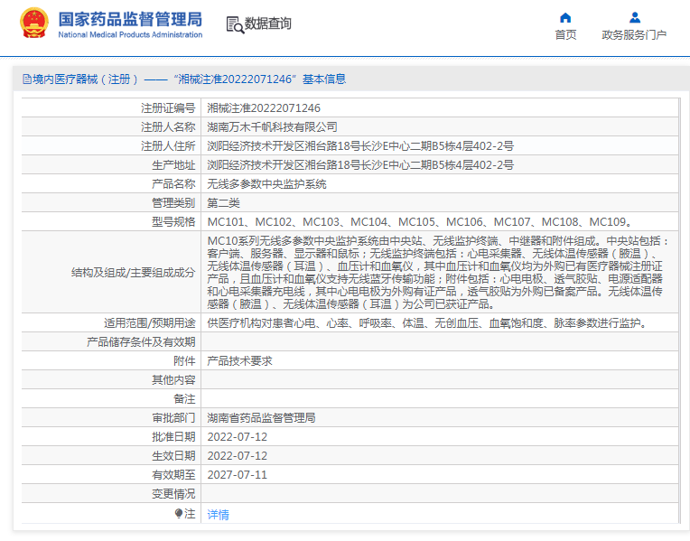Click the 产品储存条件及有效期 label
Image resolution: width=690 pixels, height=541 pixels.
(x=141, y=342)
